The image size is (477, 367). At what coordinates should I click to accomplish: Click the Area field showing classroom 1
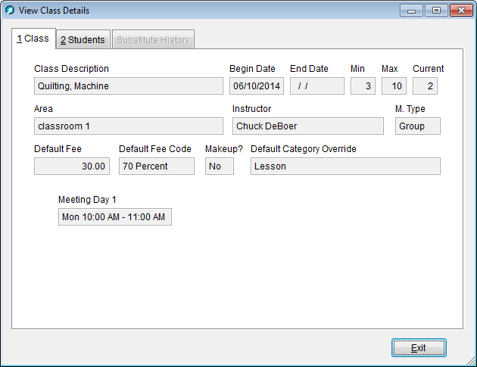point(129,126)
